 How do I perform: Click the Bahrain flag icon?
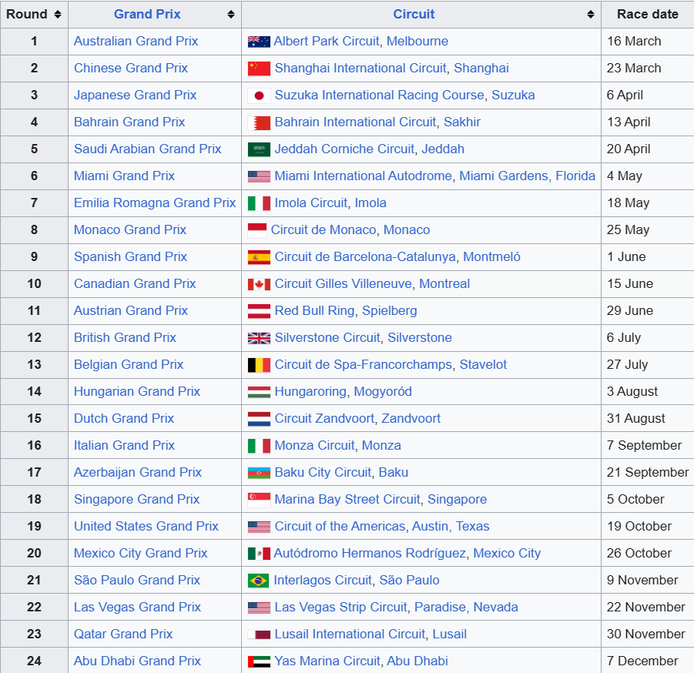pos(259,122)
